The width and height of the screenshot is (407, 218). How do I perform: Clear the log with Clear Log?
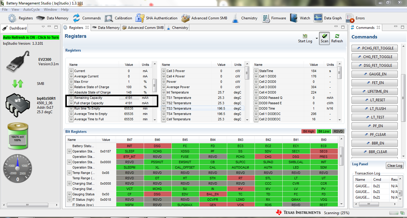(x=394, y=166)
